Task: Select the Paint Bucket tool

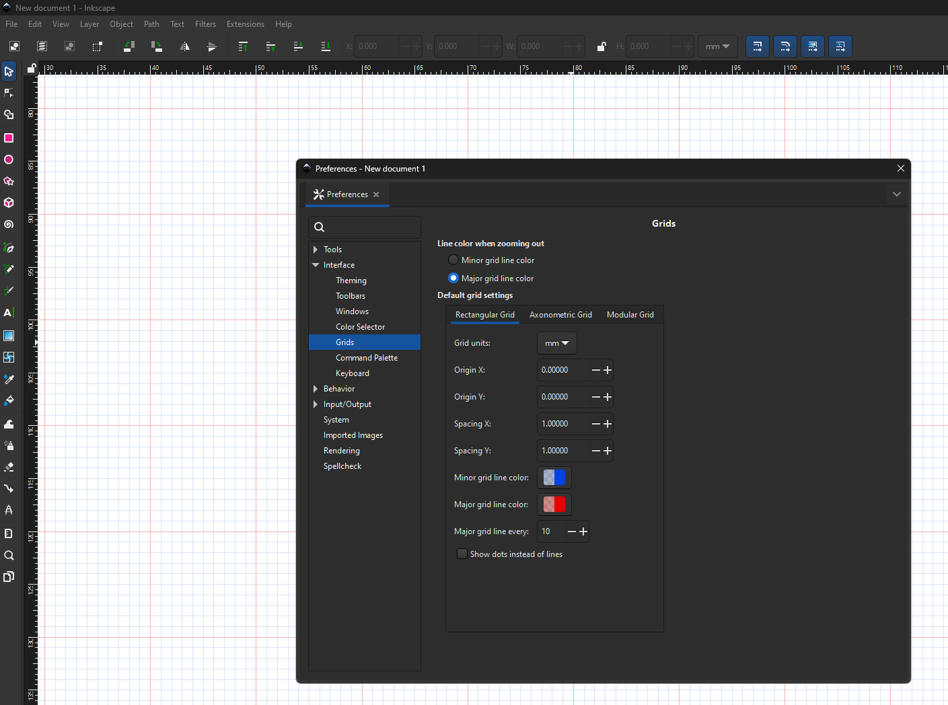Action: 9,401
